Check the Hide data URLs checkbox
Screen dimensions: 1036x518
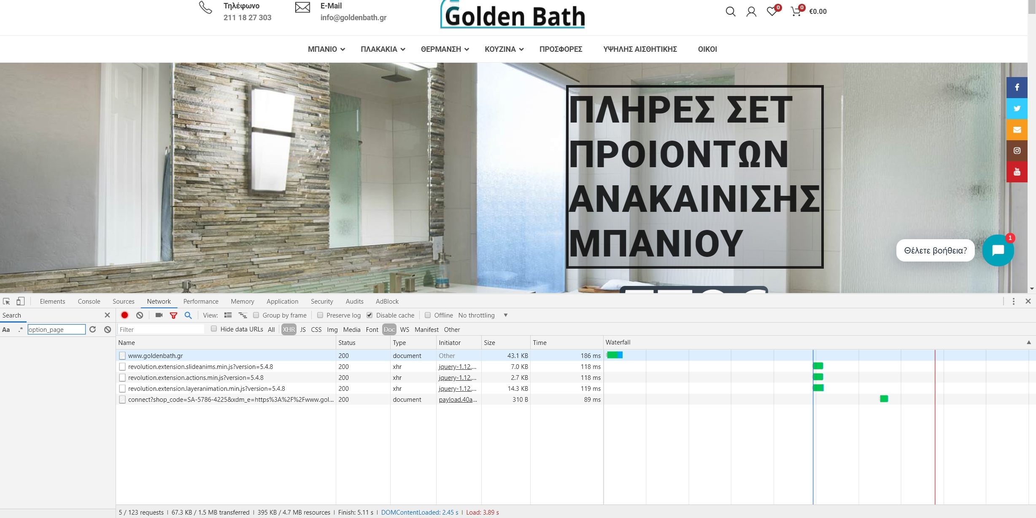[214, 329]
